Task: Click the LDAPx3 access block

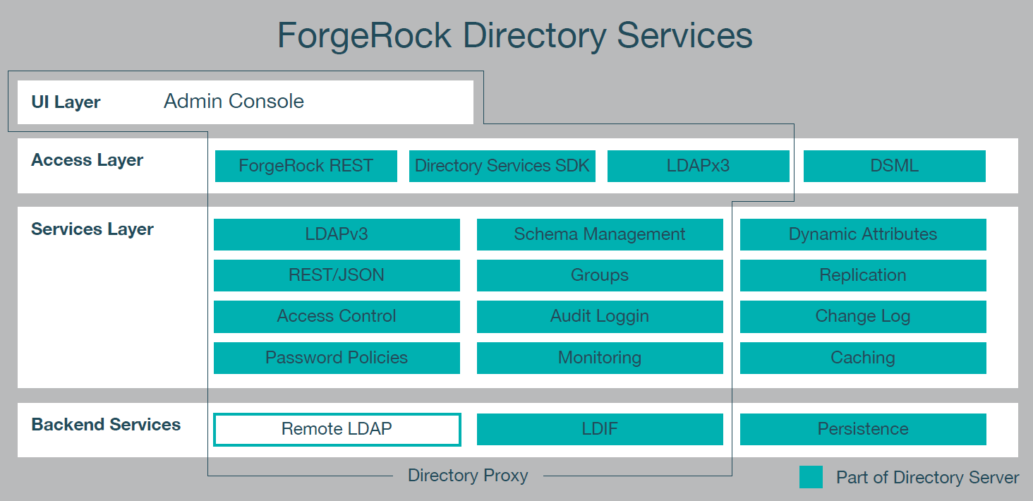Action: pyautogui.click(x=698, y=167)
